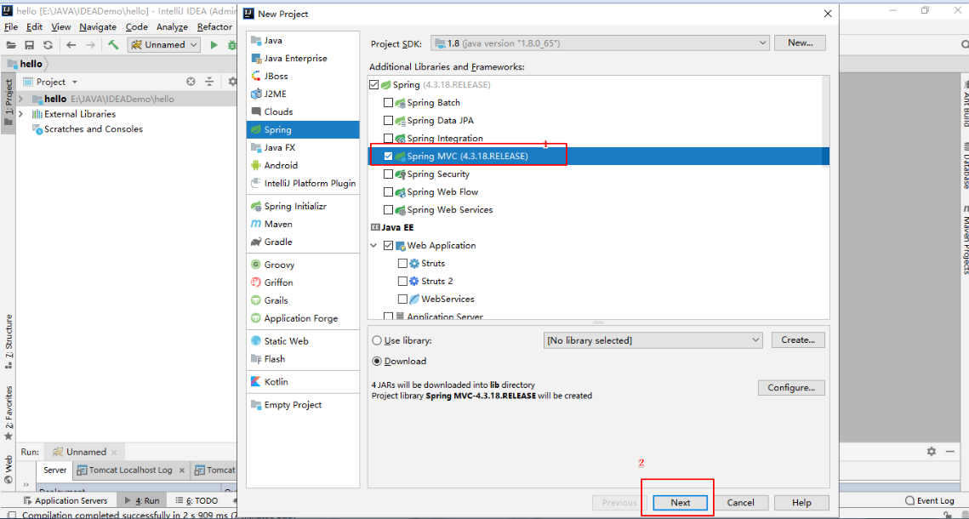
Task: Open the Application Servers tool window tab
Action: [66, 500]
